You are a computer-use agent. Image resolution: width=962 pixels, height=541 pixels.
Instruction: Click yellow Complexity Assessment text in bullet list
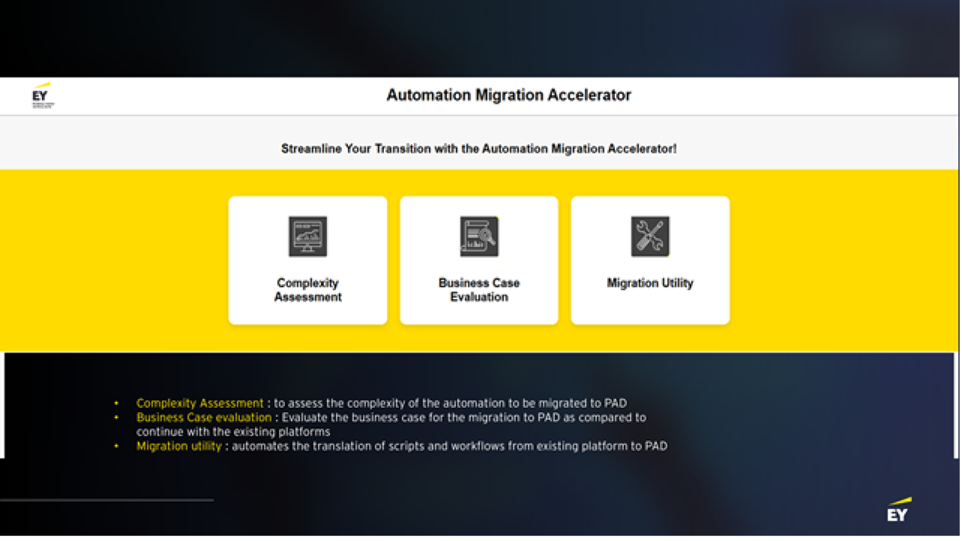coord(200,403)
